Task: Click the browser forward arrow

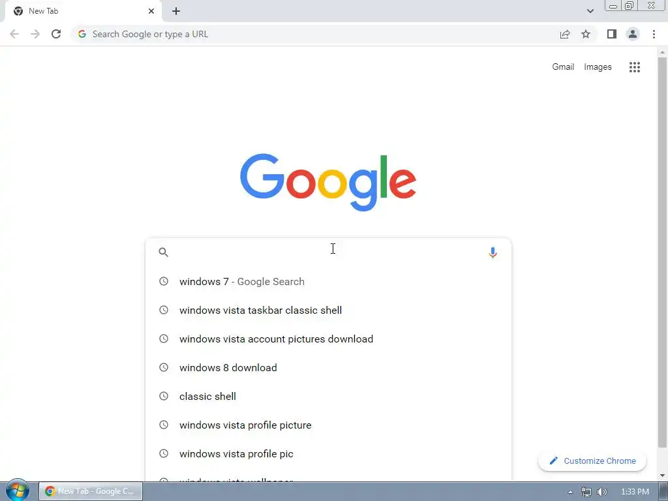Action: coord(35,34)
